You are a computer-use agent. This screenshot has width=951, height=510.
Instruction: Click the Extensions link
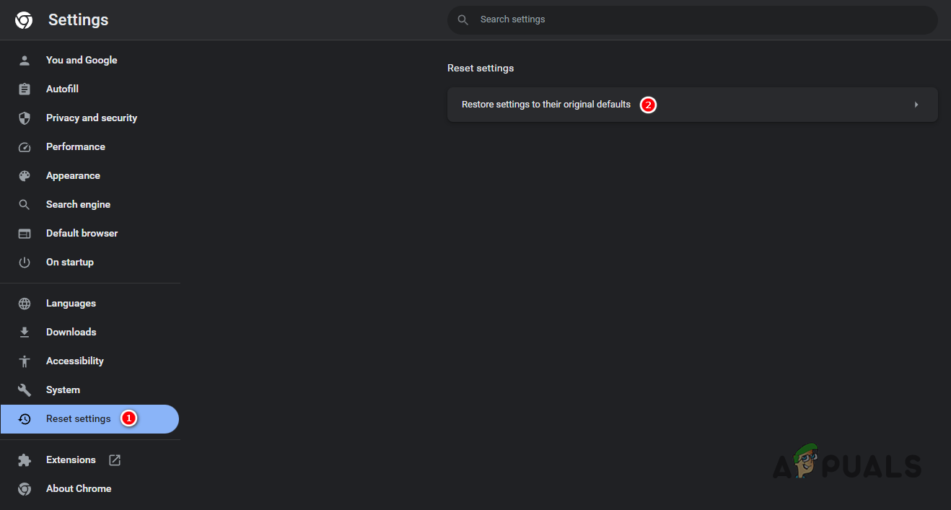70,460
